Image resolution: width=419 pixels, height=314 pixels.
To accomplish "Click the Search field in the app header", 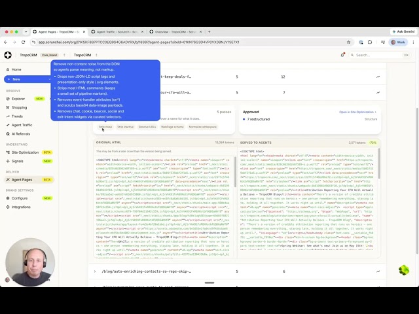I will coord(380,55).
